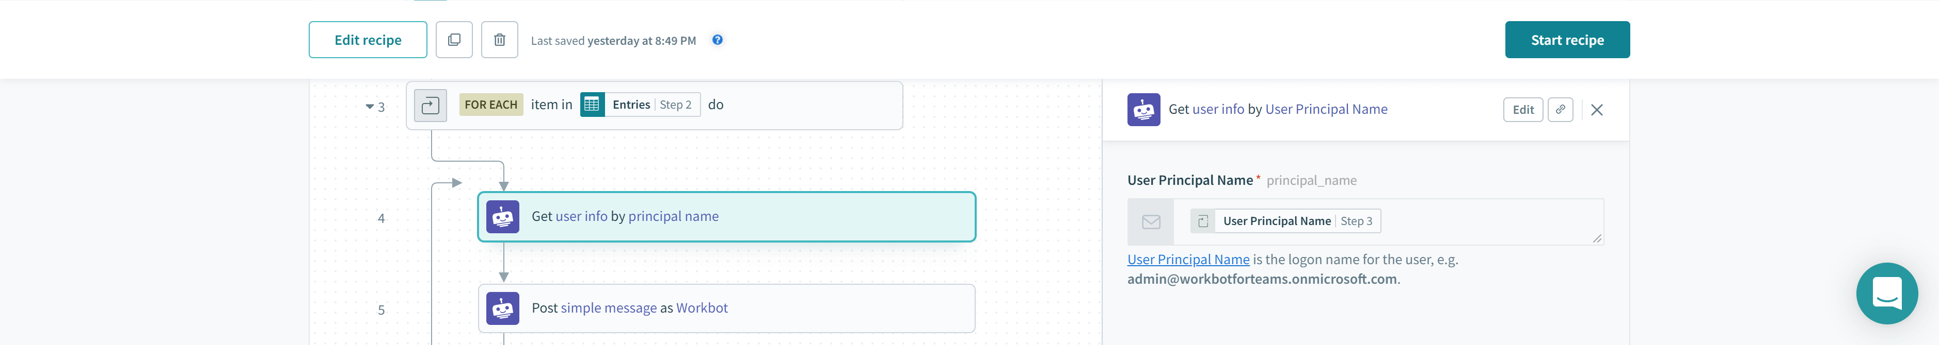Open the chat support widget

pyautogui.click(x=1886, y=294)
